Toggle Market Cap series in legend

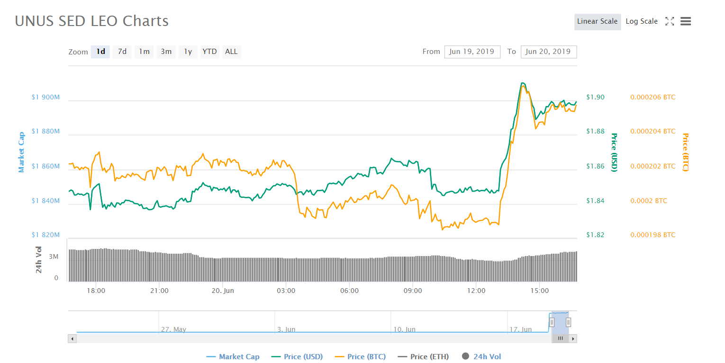click(233, 356)
